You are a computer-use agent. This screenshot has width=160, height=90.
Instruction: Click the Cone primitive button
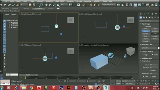click(x=155, y=29)
